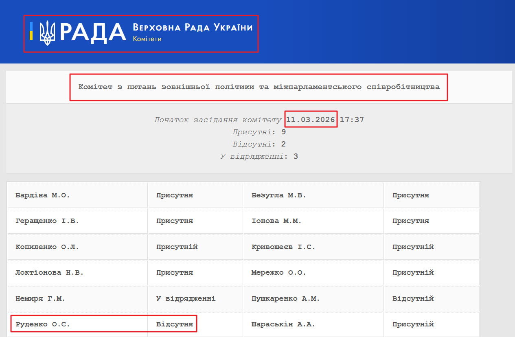Click the committee title about зовнішньої політики

point(259,87)
